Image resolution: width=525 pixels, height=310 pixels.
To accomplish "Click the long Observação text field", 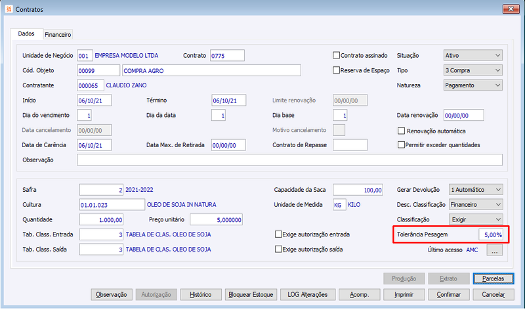I will (x=289, y=160).
